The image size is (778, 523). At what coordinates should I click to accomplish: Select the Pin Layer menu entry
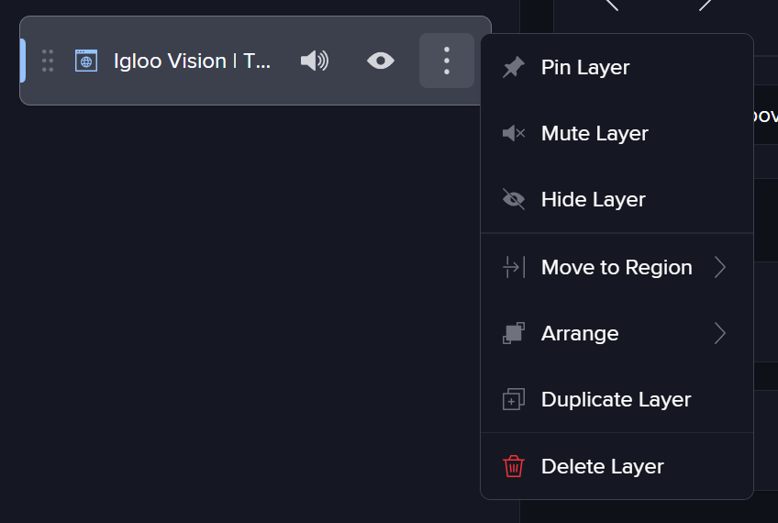585,68
